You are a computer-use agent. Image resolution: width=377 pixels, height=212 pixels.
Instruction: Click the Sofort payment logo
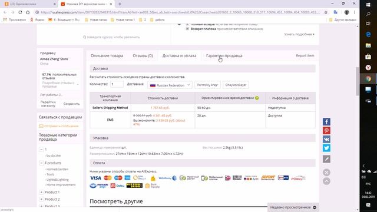268,178
